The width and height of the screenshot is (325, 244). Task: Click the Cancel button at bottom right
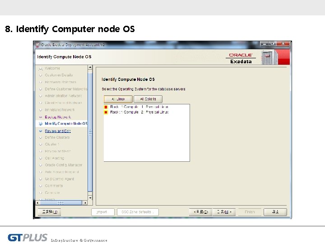click(275, 212)
